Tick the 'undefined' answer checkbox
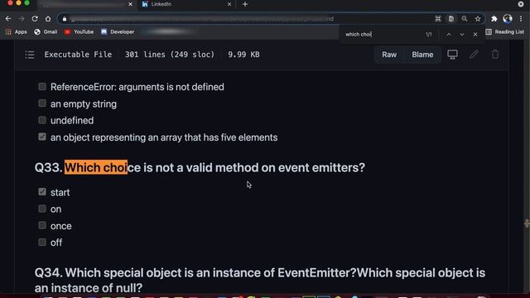This screenshot has height=298, width=530. pyautogui.click(x=42, y=120)
